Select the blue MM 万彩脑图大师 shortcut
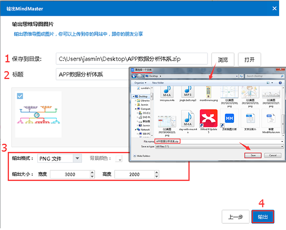Image resolution: width=286 pixels, height=230 pixels. (229, 118)
